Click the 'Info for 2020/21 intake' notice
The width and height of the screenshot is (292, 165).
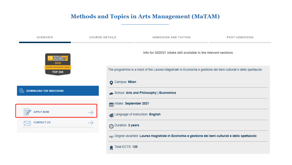coord(188,53)
